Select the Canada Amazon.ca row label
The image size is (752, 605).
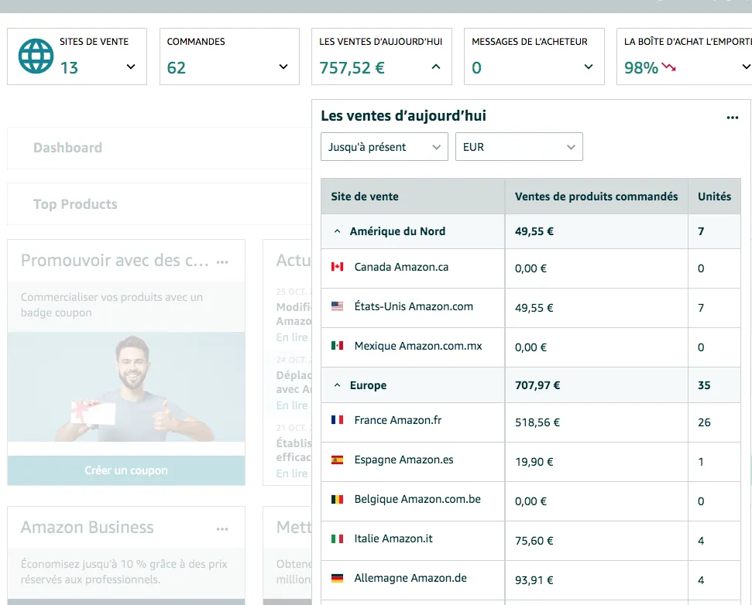click(401, 267)
